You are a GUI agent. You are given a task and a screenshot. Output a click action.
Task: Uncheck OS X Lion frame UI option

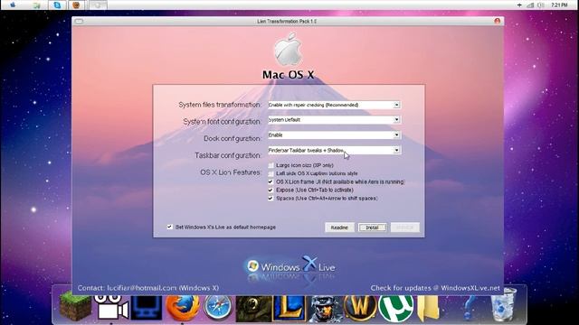click(x=271, y=182)
